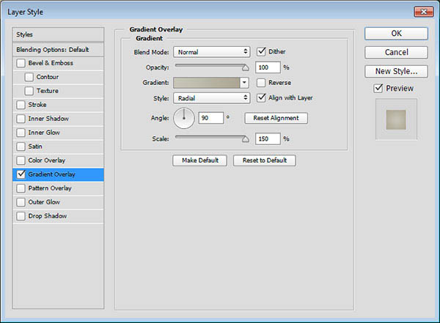Uncheck Align with Layer
Viewport: 440px width, 323px height.
(261, 97)
